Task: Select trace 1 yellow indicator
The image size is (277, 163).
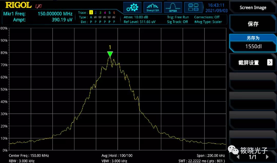Action: (91, 13)
